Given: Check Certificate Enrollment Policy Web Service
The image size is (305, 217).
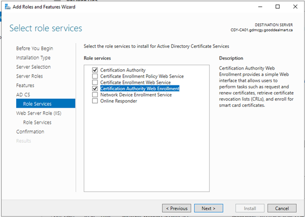Looking at the screenshot, I should point(95,76).
